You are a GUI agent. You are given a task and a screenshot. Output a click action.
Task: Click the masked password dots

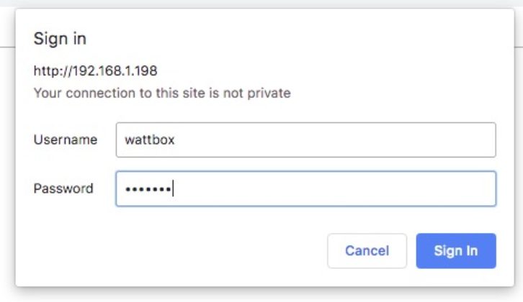(148, 189)
